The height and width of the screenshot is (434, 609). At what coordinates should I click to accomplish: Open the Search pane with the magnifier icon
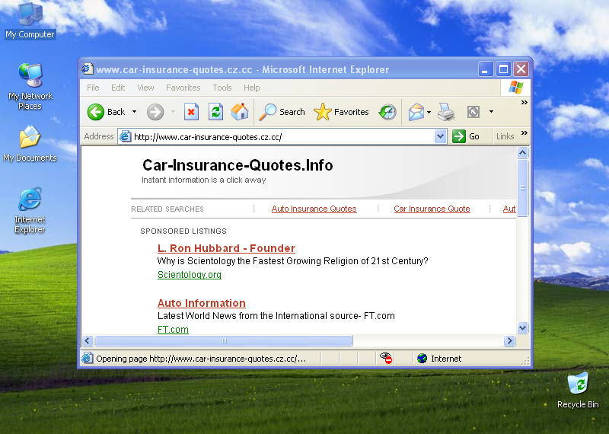pos(282,112)
